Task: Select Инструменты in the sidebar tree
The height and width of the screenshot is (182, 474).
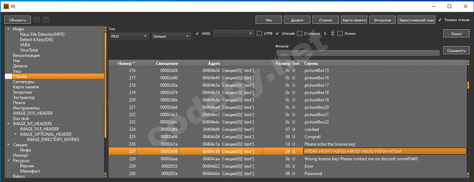Action: tap(26, 108)
